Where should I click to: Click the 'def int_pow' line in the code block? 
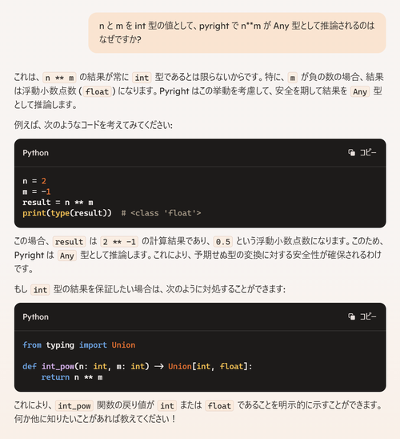tap(138, 366)
